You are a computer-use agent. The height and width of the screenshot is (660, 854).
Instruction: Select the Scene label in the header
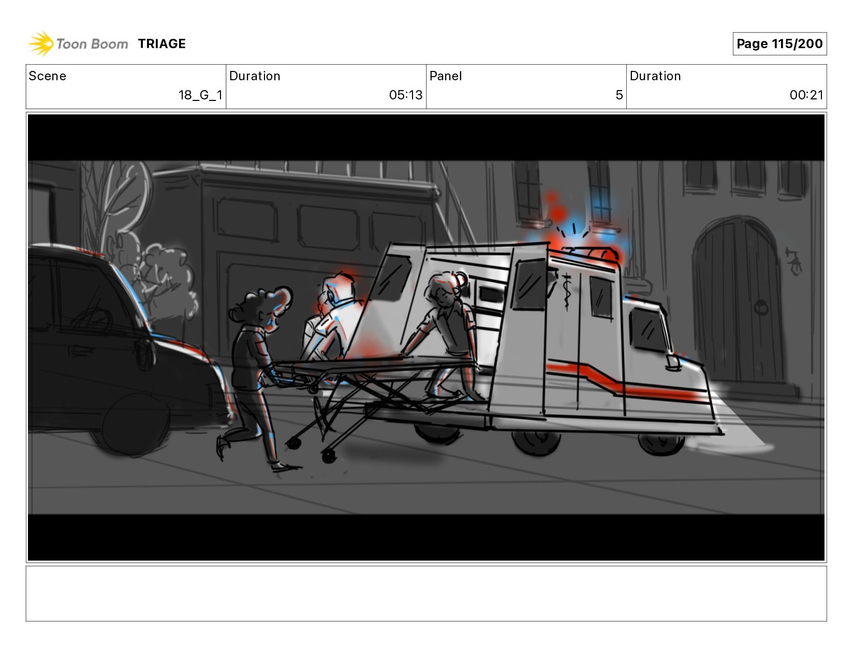tap(48, 76)
